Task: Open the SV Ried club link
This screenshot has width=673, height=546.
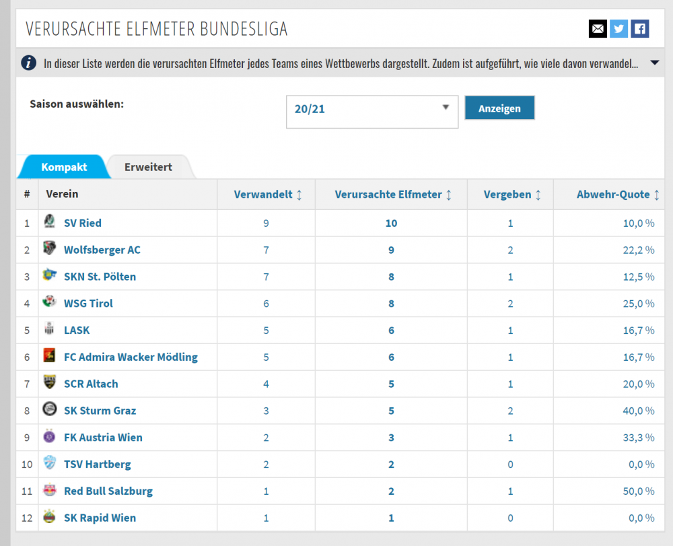Action: point(82,224)
